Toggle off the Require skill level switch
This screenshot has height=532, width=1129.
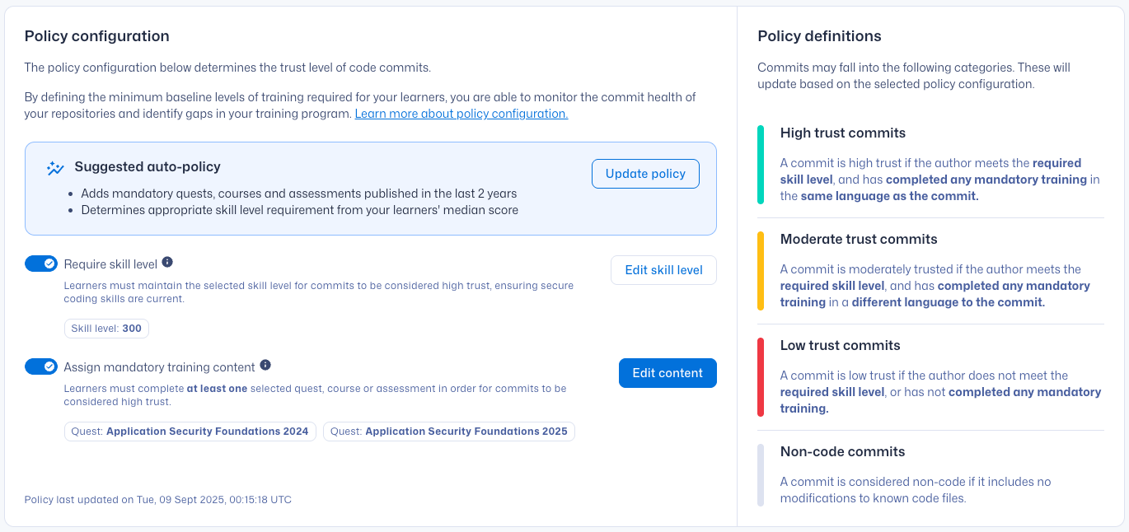click(x=41, y=264)
